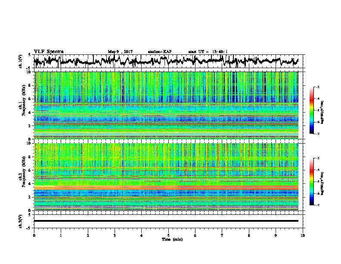This screenshot has width=341, height=264.
Task: Click the "start UT = 13:40:1" header text
Action: point(208,52)
